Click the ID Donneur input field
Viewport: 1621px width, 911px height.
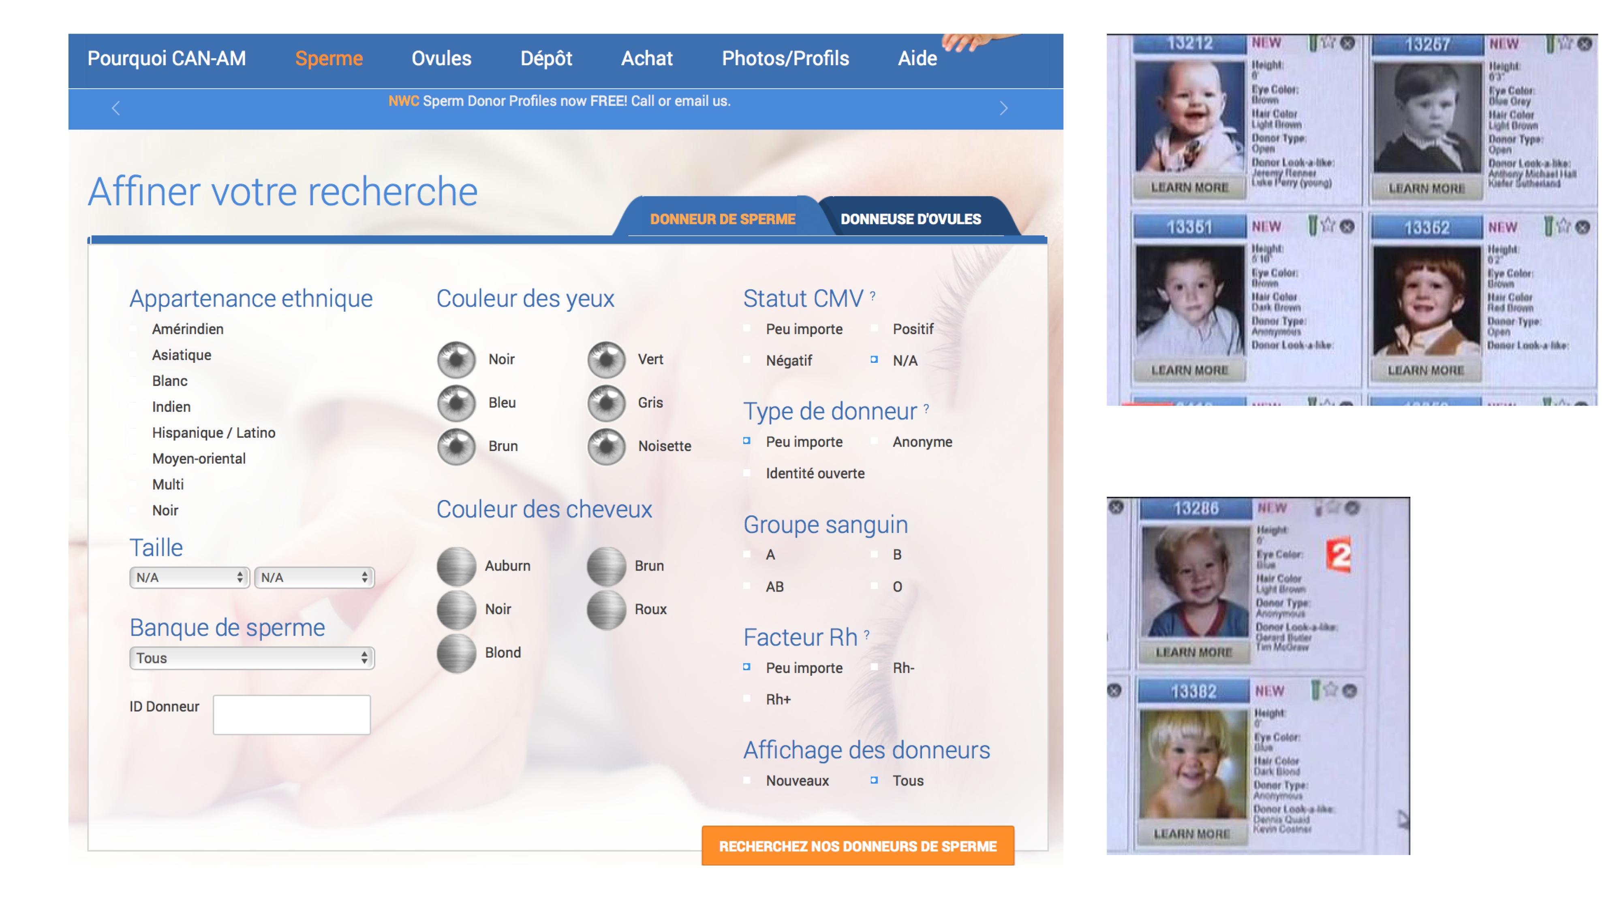291,714
